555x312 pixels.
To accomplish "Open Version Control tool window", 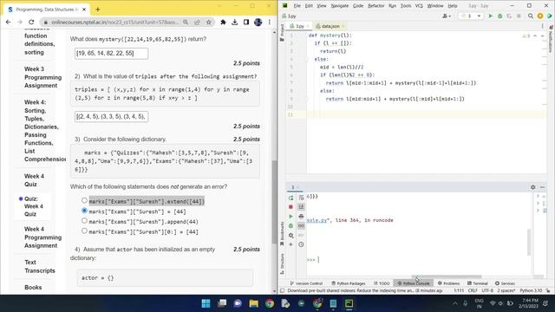I will [x=306, y=283].
